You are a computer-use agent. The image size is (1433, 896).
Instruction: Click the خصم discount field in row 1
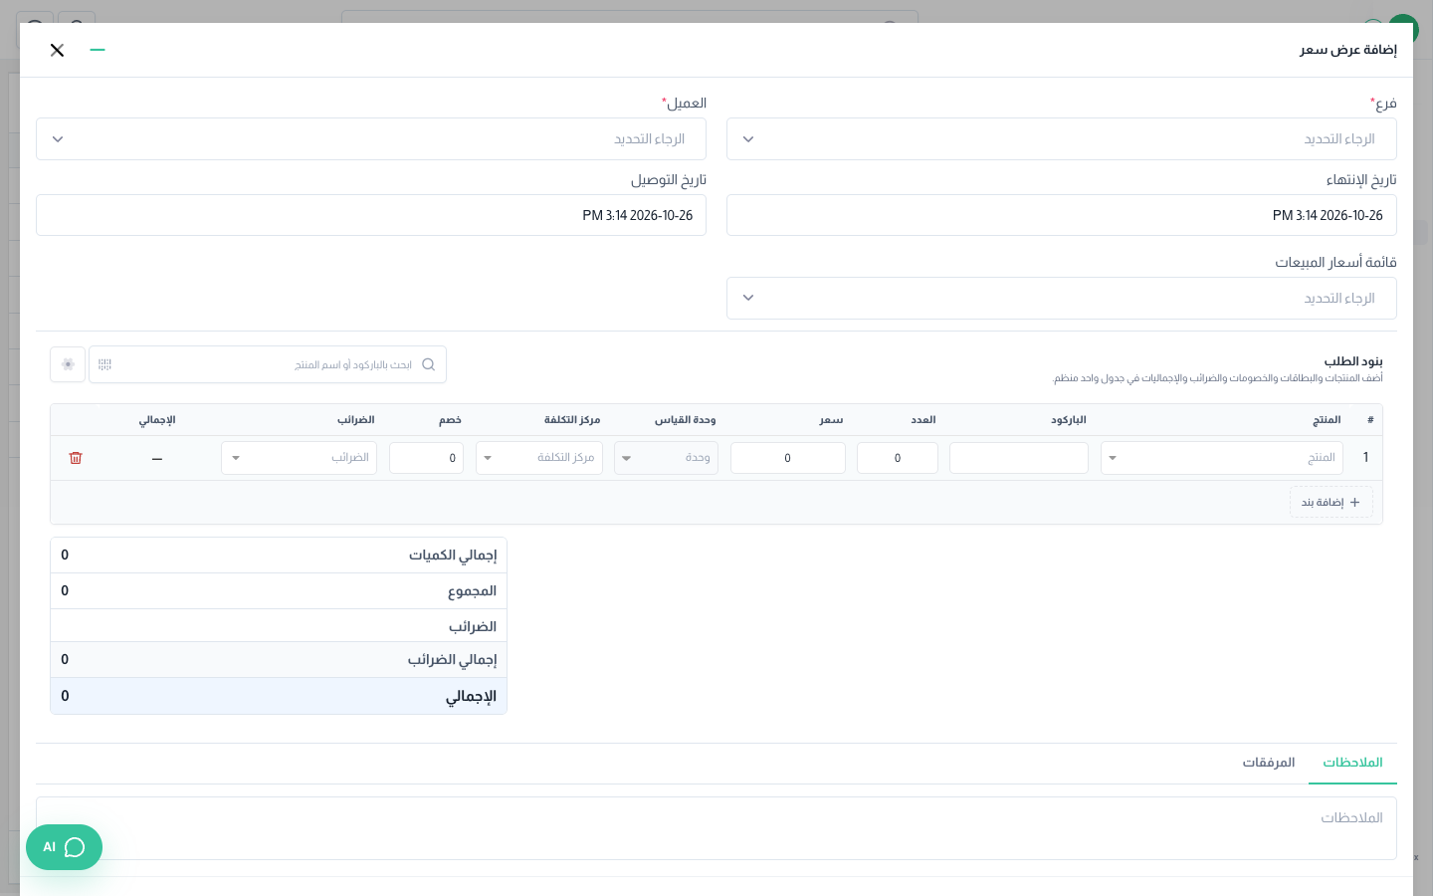426,458
